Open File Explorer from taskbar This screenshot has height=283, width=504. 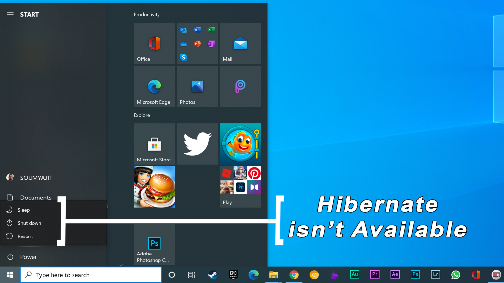click(274, 275)
